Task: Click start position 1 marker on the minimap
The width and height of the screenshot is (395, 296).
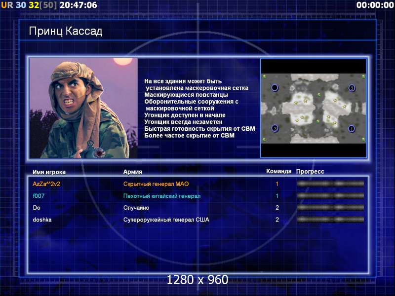Action: click(352, 129)
